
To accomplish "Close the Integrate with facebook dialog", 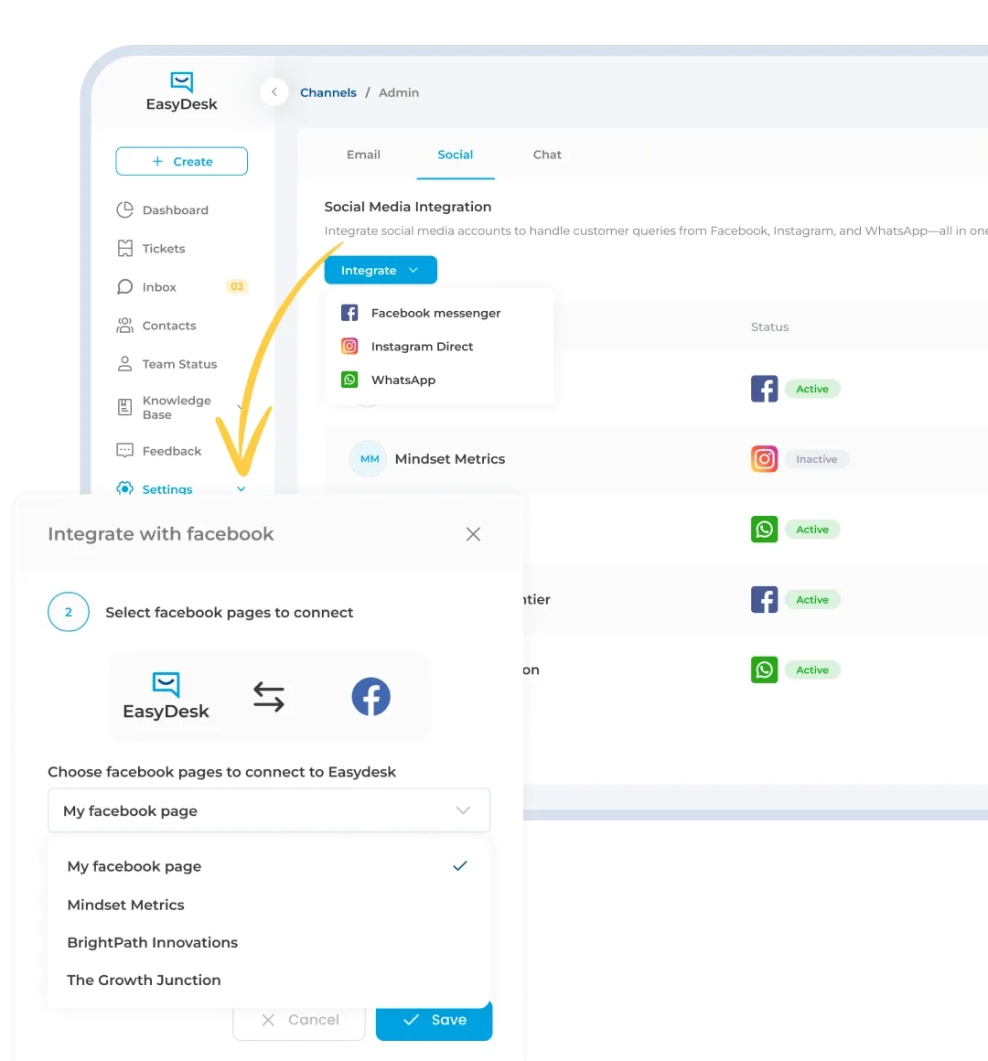I will [x=473, y=534].
